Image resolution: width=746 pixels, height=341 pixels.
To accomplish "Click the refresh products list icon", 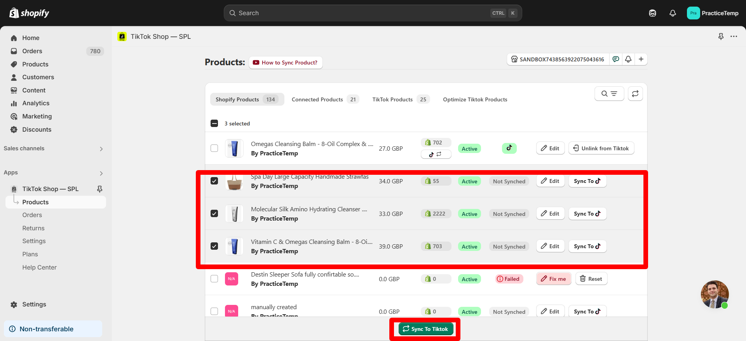I will [635, 94].
